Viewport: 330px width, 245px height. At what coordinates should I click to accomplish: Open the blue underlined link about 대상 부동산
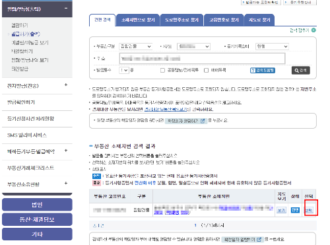(x=166, y=109)
